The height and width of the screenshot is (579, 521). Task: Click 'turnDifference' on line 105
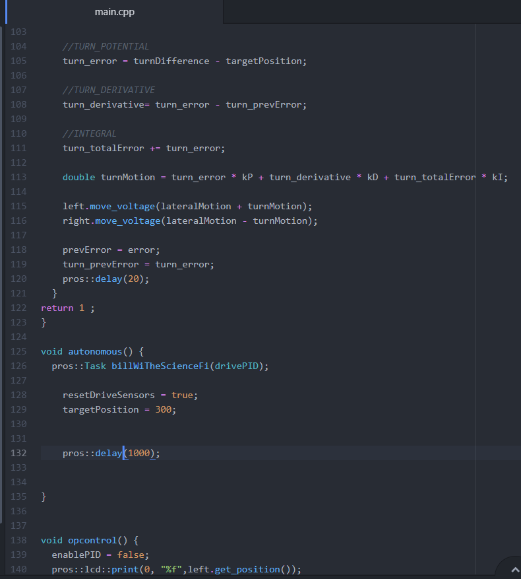[171, 61]
